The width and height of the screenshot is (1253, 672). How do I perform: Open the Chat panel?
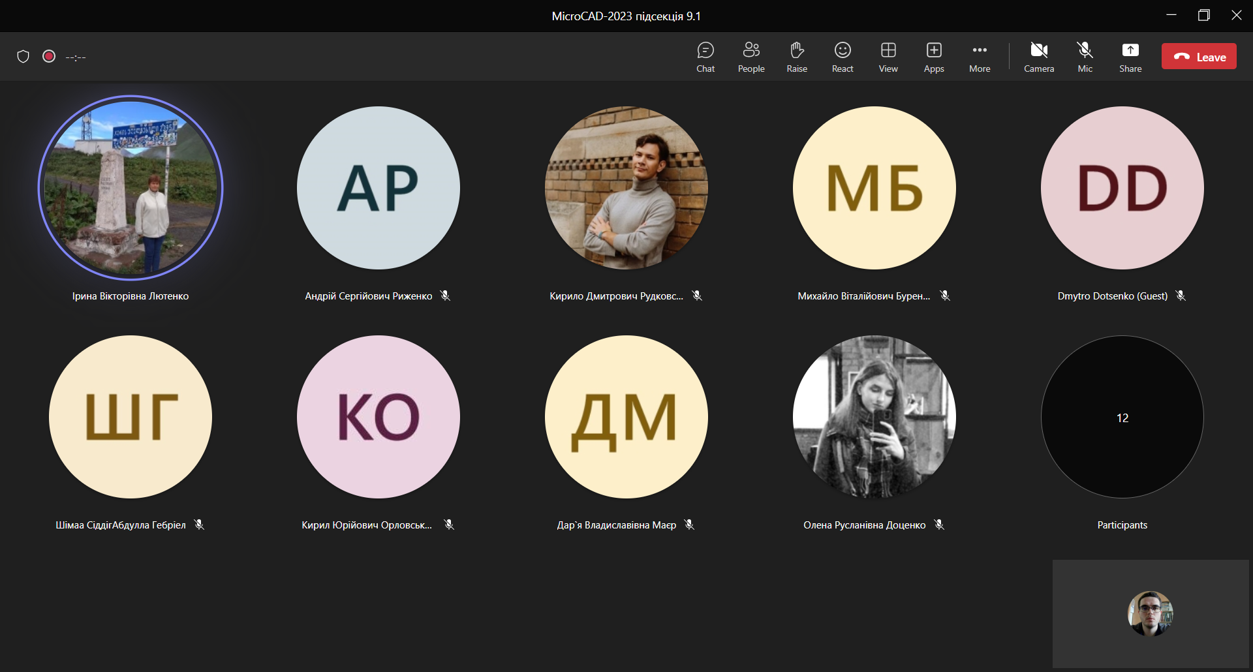point(705,57)
